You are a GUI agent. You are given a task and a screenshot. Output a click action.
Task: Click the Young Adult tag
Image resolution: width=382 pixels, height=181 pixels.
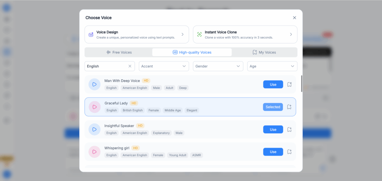[178, 155]
